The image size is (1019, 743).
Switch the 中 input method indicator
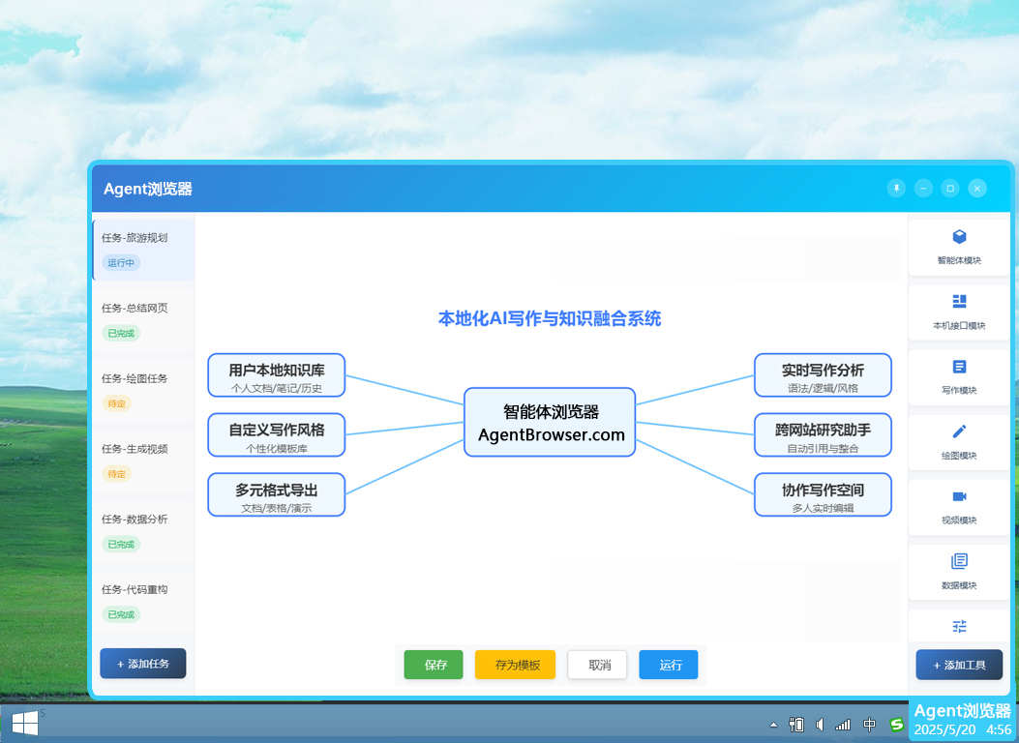pos(869,725)
